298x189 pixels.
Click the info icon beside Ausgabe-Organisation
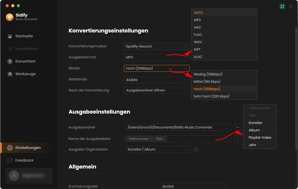click(196, 149)
